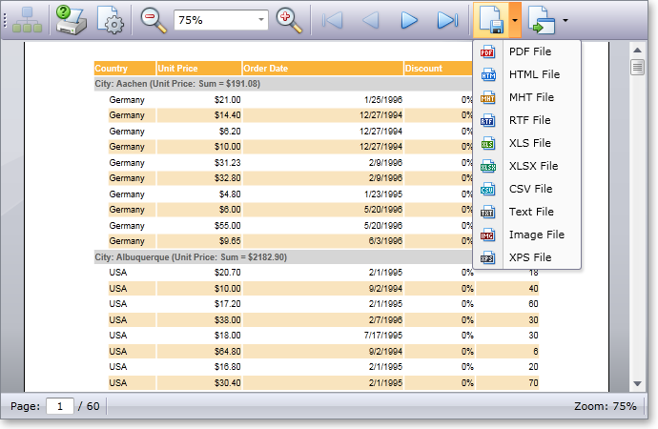Click the Zoom Out magnifier
The width and height of the screenshot is (658, 429).
(153, 19)
